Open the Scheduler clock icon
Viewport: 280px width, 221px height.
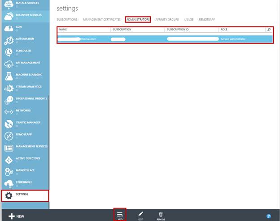coord(9,52)
